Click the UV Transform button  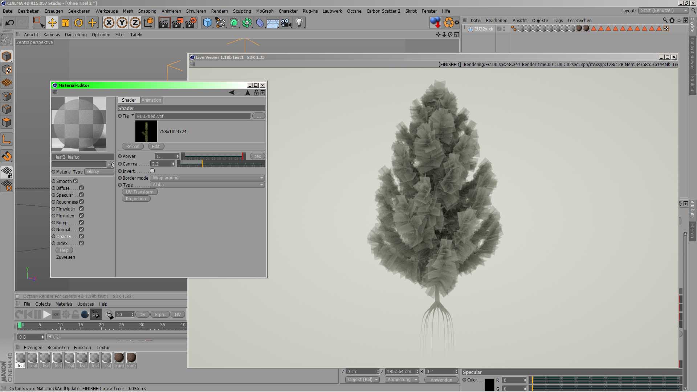click(140, 192)
